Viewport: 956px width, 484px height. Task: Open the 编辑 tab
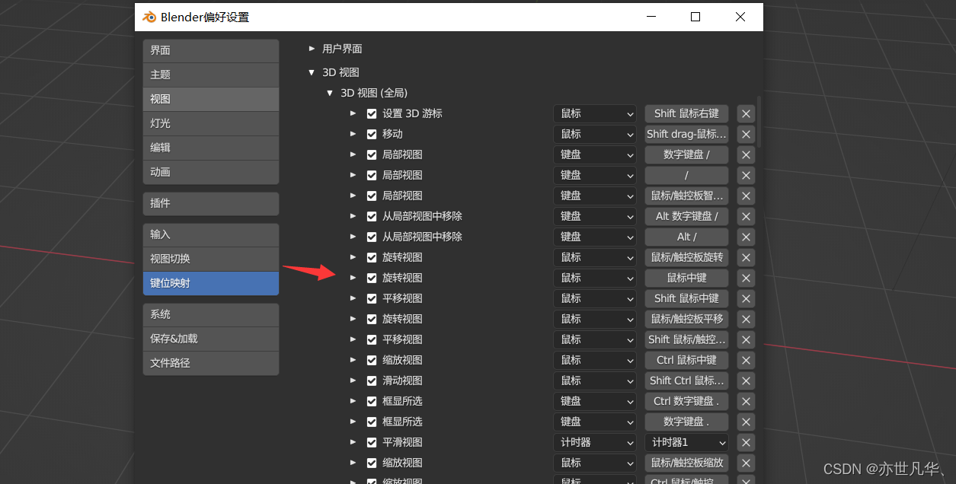pos(211,148)
